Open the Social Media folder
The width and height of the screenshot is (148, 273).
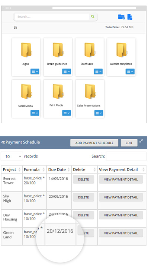[26, 92]
